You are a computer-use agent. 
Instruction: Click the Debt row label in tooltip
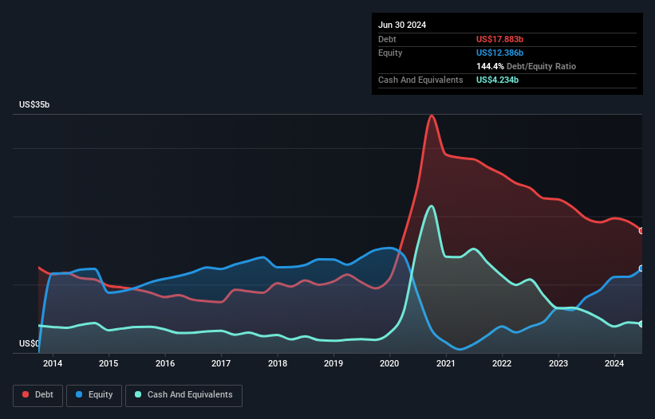pyautogui.click(x=387, y=39)
